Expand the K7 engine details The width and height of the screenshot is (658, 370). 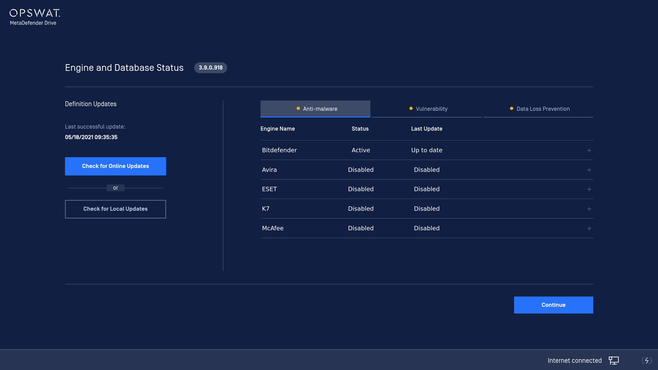589,209
